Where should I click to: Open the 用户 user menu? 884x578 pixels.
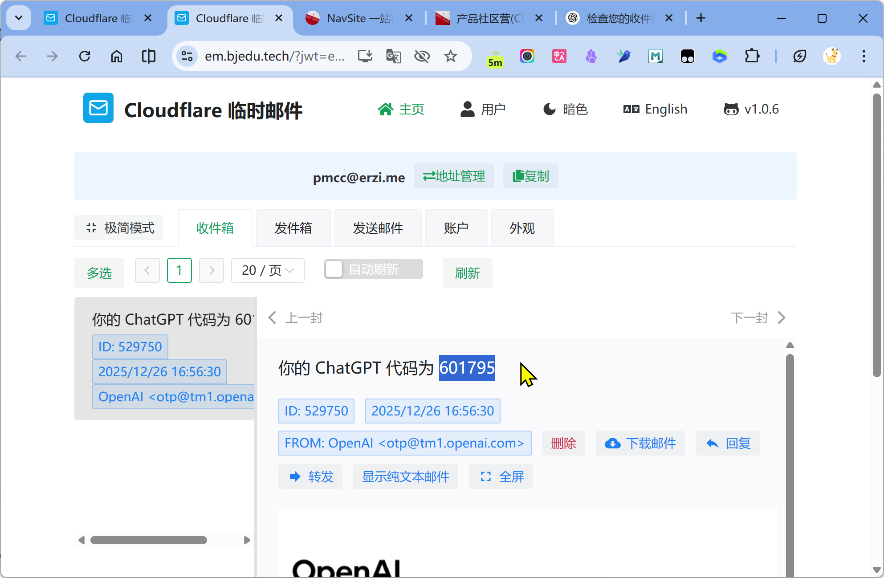(483, 109)
